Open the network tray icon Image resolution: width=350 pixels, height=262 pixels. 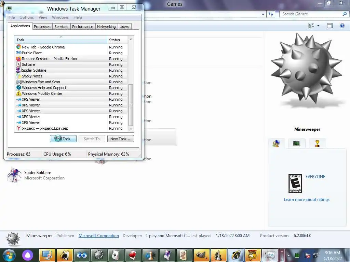coord(315,255)
